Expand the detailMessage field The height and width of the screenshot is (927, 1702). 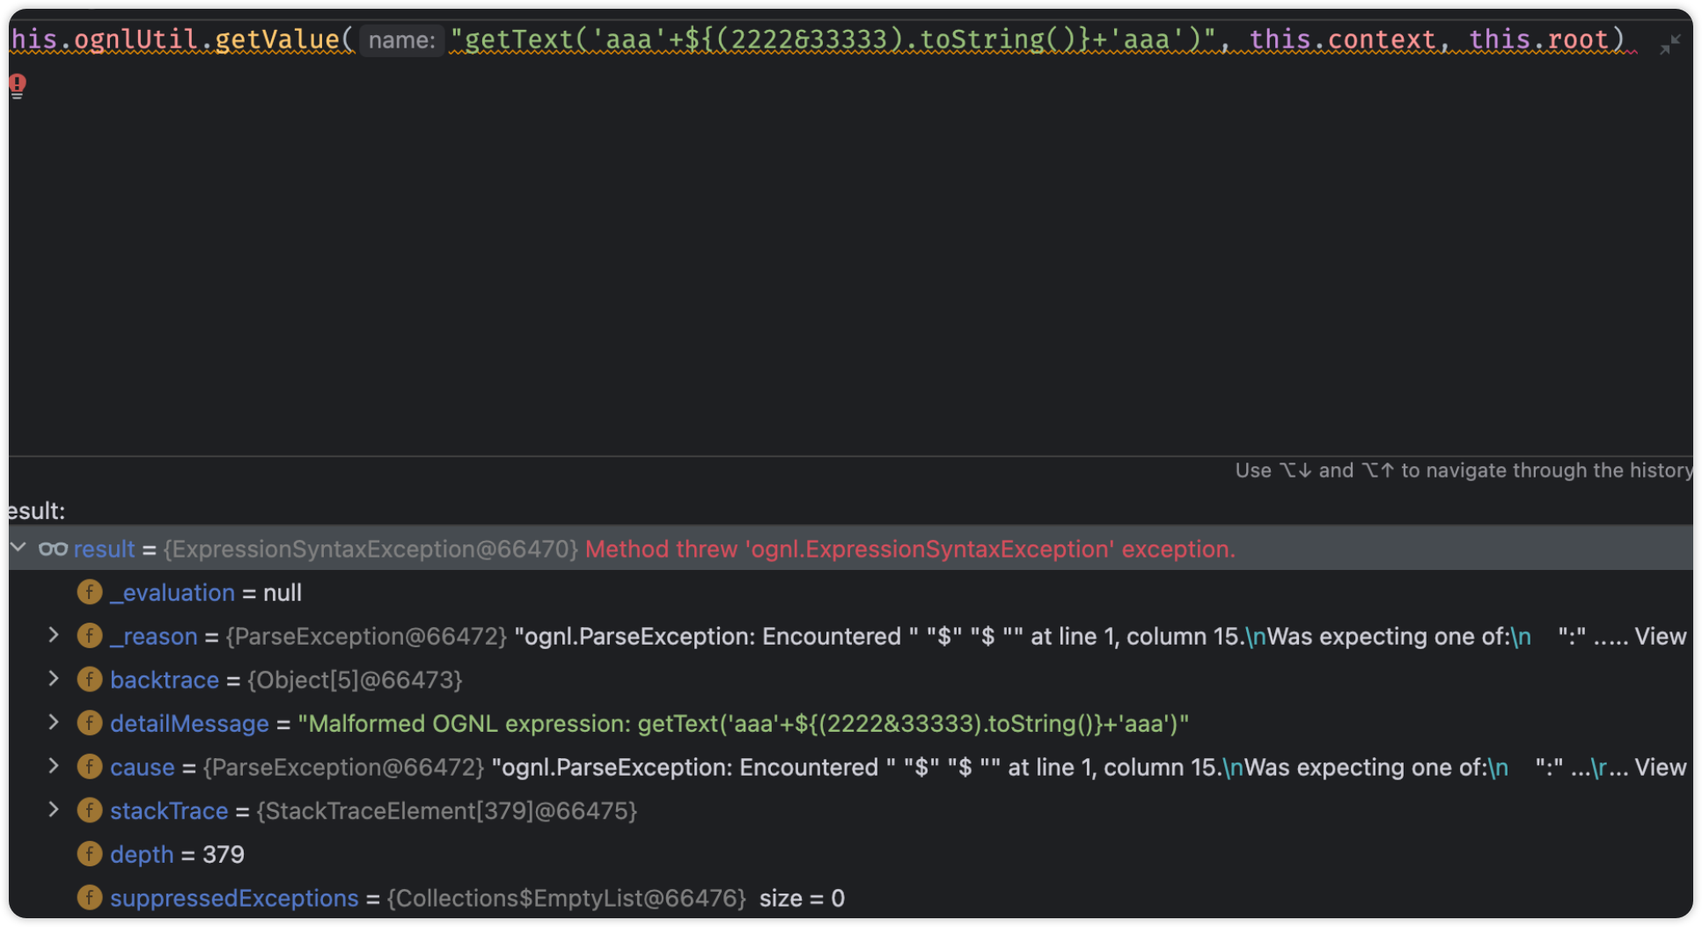[x=54, y=722]
